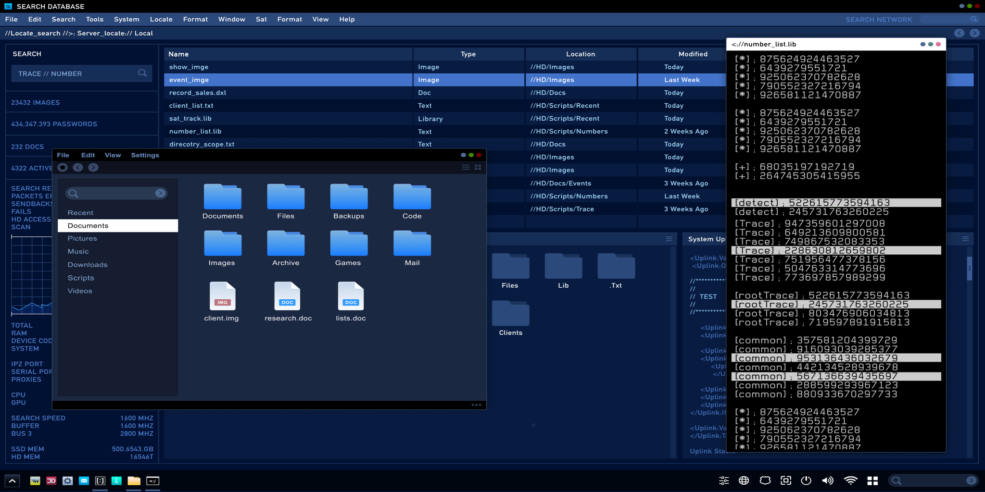This screenshot has height=492, width=985.
Task: Expand the taskbar up-arrow launcher
Action: coord(12,480)
